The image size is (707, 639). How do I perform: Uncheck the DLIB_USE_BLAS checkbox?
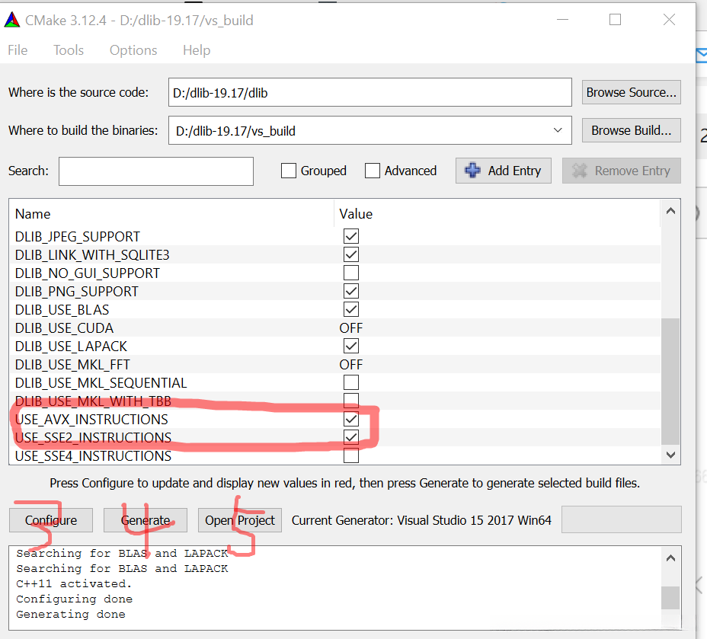(x=350, y=309)
